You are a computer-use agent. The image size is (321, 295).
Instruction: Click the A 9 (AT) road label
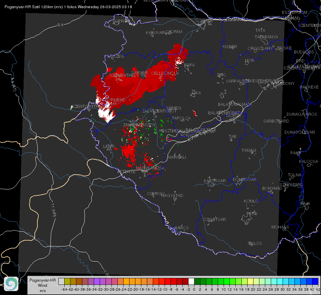13,85
